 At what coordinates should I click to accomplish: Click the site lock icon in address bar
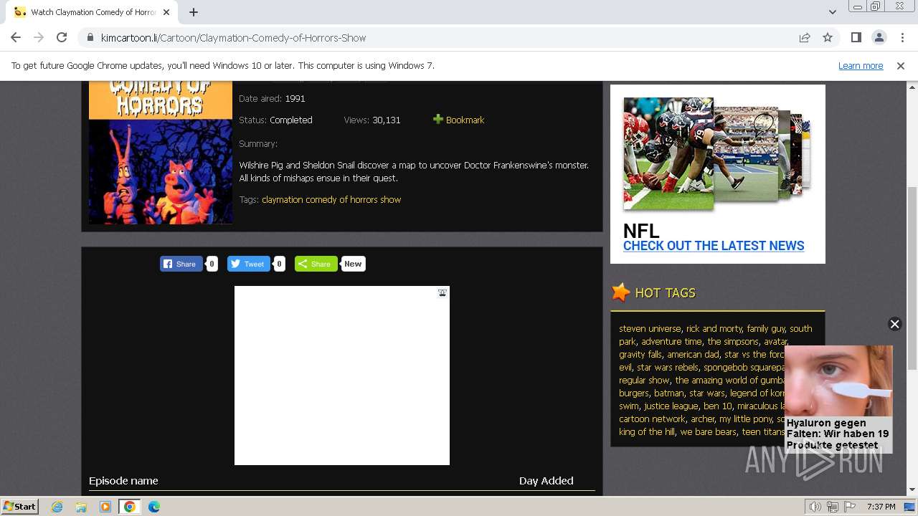90,37
